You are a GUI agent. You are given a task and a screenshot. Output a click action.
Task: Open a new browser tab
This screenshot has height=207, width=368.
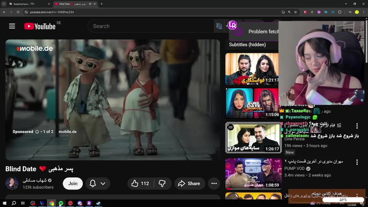[x=101, y=4]
